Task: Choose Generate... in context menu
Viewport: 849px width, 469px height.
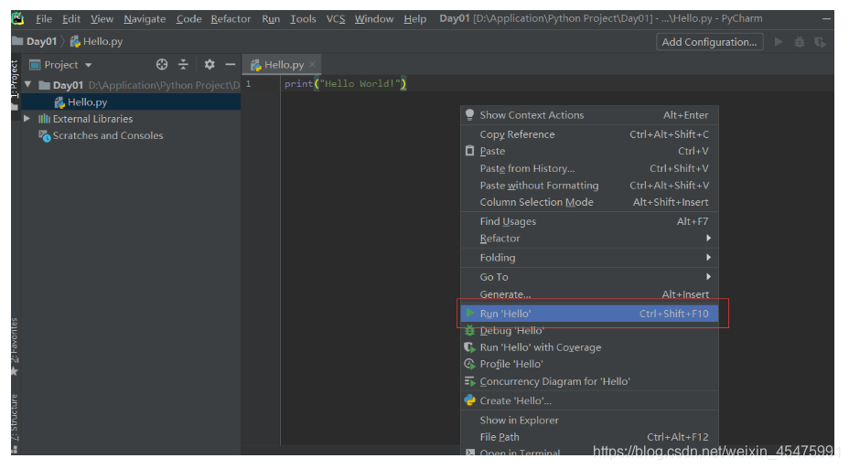Action: coord(589,294)
